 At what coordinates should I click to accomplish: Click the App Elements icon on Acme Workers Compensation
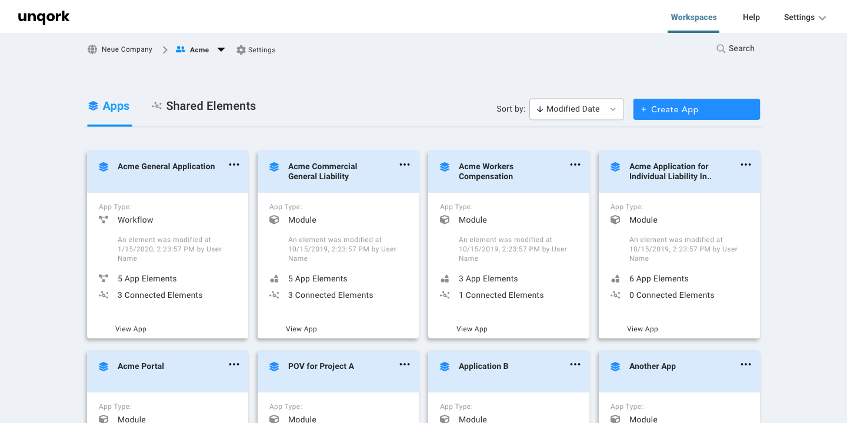[x=445, y=278]
